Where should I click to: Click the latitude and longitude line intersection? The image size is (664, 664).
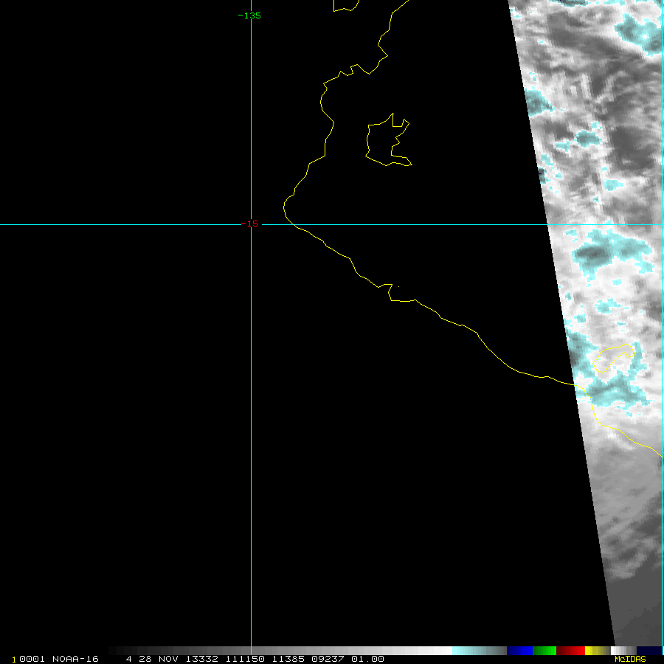click(251, 224)
